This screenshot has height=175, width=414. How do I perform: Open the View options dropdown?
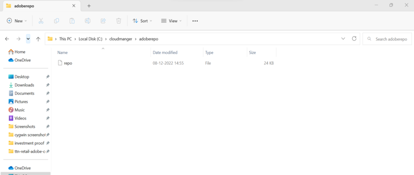(x=171, y=21)
